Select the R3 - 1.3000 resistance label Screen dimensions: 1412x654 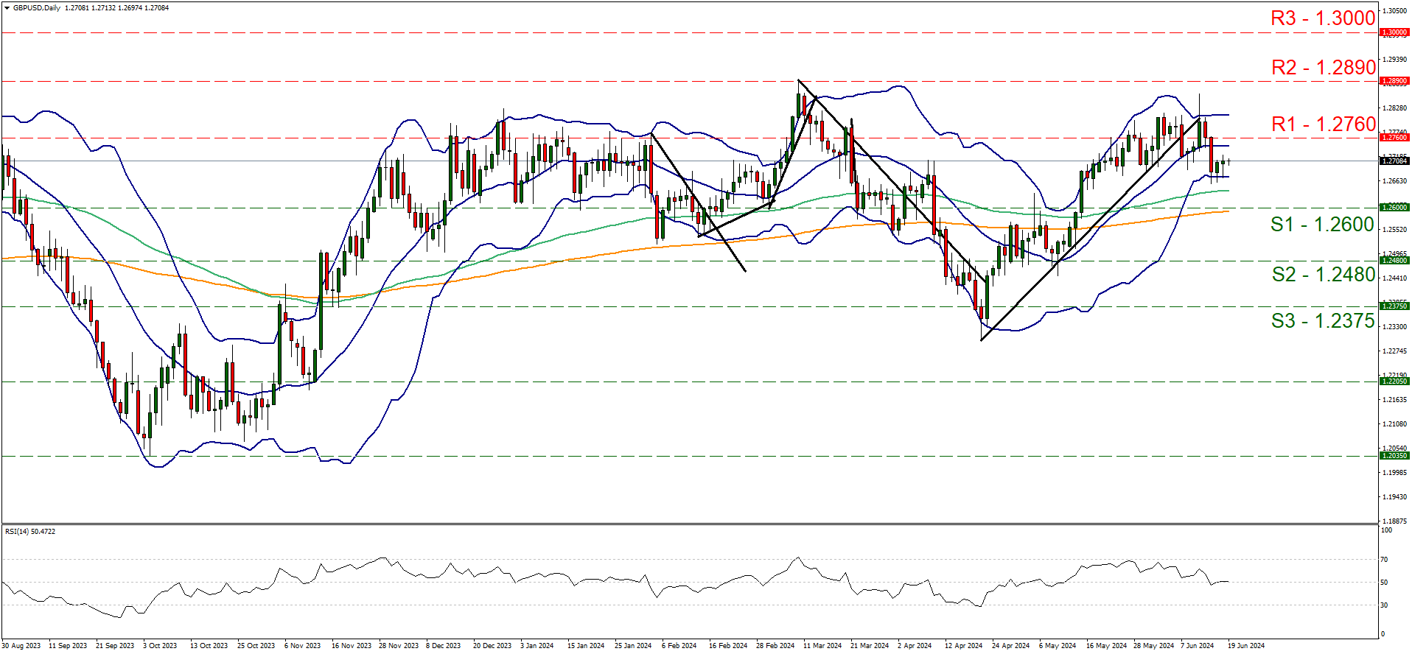1323,18
